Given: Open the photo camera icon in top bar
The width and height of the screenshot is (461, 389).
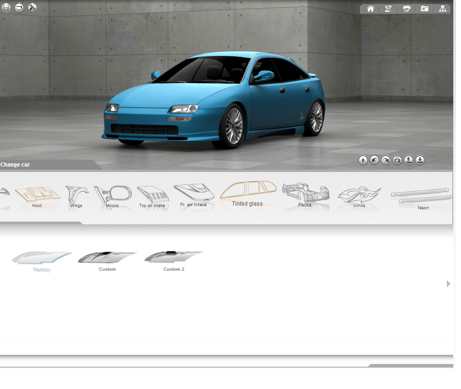Looking at the screenshot, I should 424,9.
